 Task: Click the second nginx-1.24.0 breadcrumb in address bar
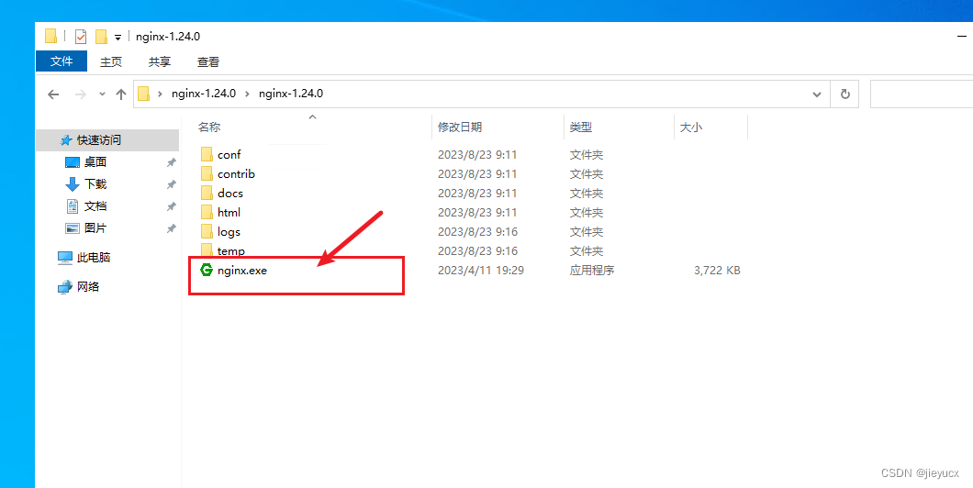(290, 94)
